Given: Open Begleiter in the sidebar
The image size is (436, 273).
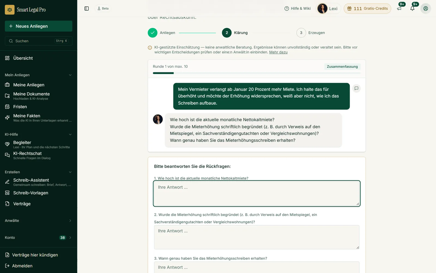Looking at the screenshot, I should click(x=38, y=144).
